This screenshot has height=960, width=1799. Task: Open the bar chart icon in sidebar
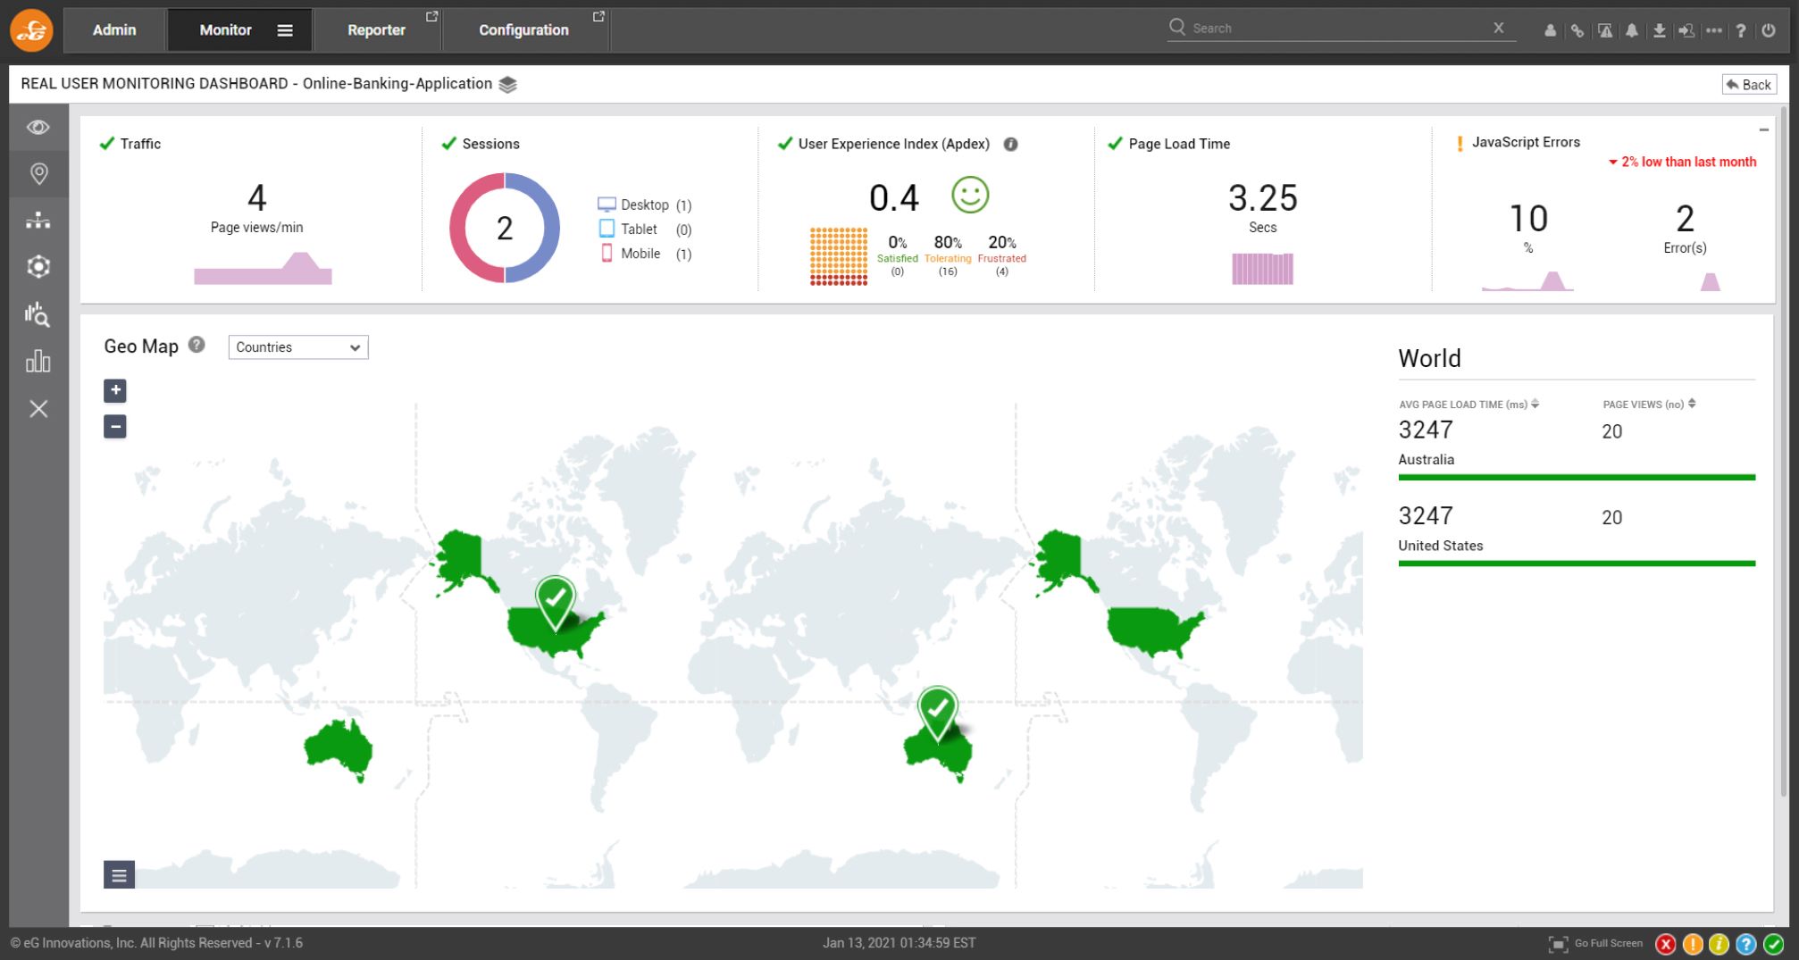tap(38, 361)
